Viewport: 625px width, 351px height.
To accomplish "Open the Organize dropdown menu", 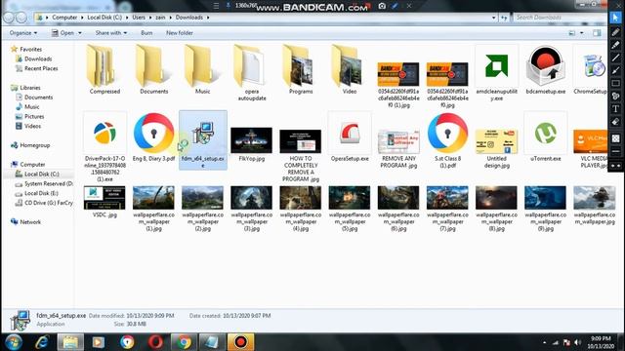I will pyautogui.click(x=23, y=33).
